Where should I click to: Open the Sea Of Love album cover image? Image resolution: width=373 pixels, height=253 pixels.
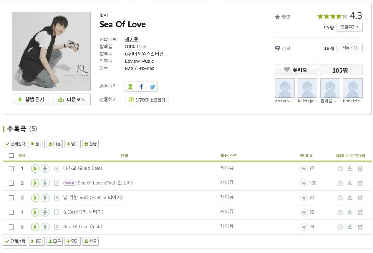[51, 51]
